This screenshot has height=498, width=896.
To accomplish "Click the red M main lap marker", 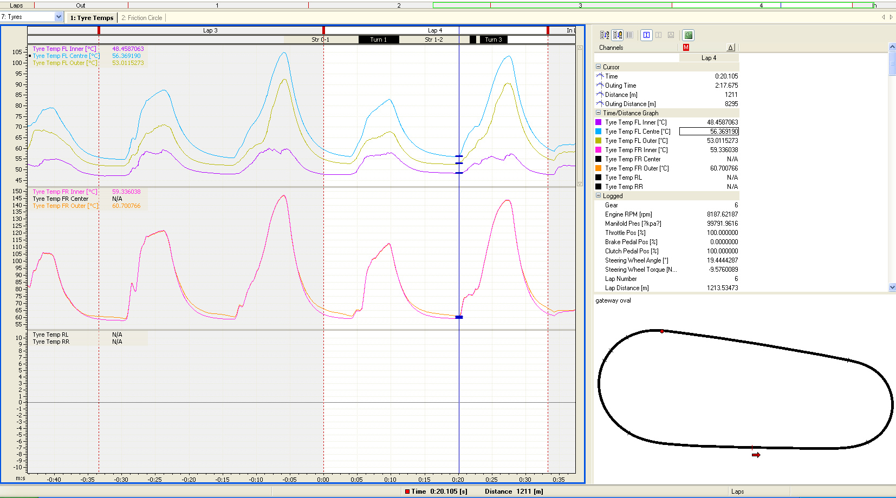I will (x=686, y=48).
